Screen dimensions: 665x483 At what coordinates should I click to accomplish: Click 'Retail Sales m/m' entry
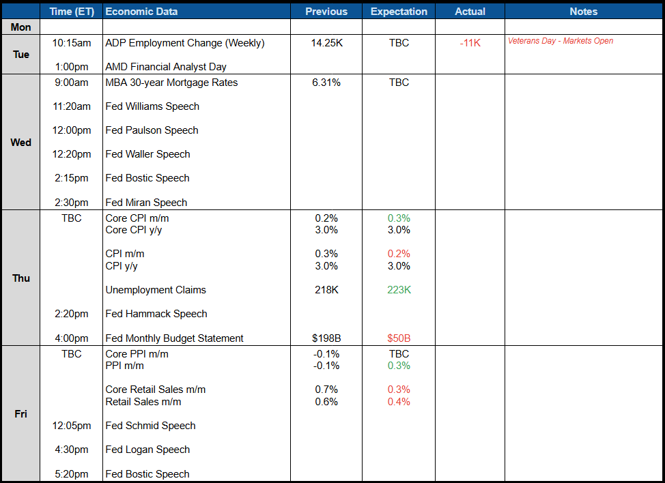coord(143,402)
